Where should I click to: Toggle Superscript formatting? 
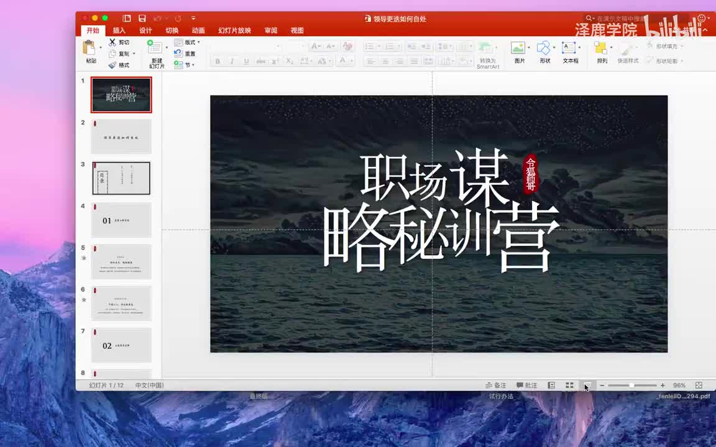click(x=275, y=61)
